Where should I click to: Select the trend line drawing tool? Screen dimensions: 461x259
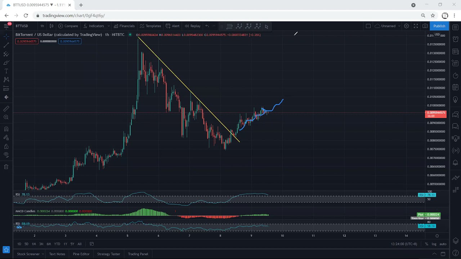(6, 45)
